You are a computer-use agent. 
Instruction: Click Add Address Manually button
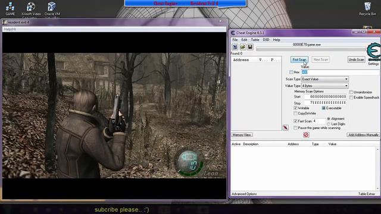363,135
